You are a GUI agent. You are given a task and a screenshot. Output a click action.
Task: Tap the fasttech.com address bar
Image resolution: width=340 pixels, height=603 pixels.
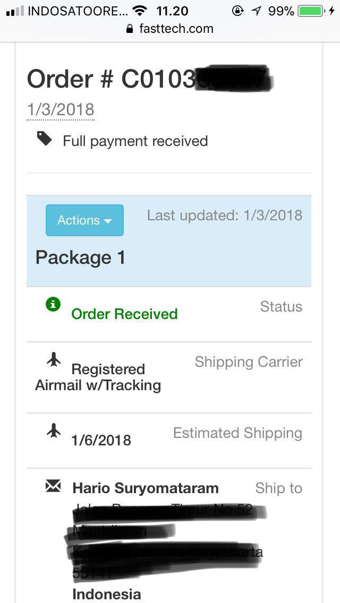point(170,29)
